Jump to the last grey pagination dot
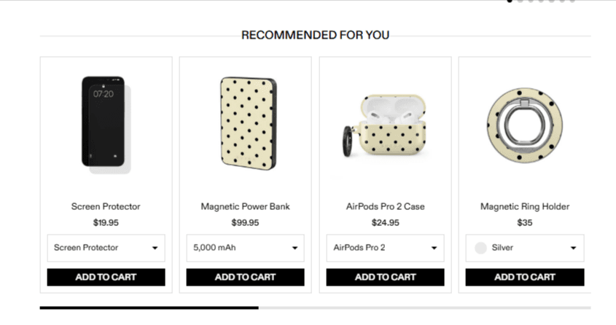Viewport: 616px width, 325px height. tap(572, 1)
